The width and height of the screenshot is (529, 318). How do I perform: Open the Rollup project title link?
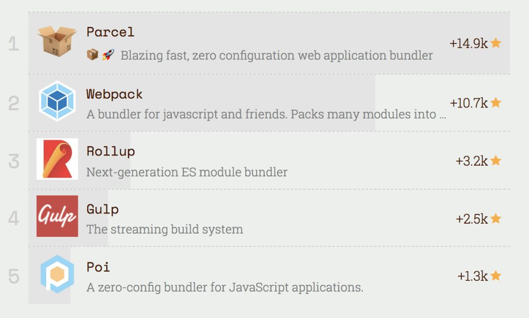[111, 151]
